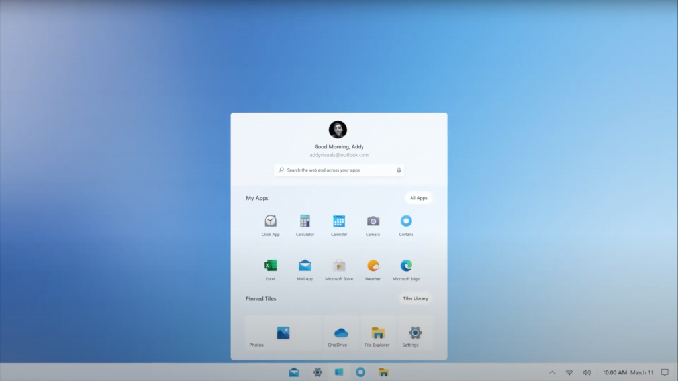The image size is (678, 381).
Task: Open the File Explorer pinned tile
Action: [378, 333]
